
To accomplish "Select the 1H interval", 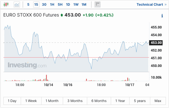I will 52,5.
